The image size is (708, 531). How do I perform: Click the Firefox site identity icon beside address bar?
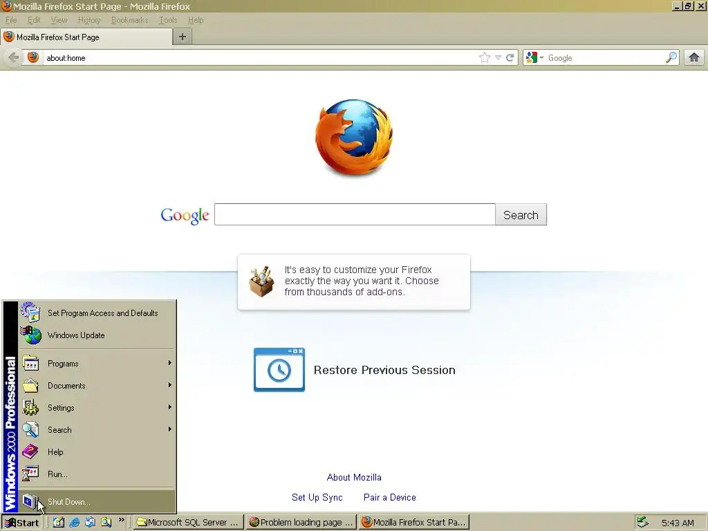click(x=33, y=57)
